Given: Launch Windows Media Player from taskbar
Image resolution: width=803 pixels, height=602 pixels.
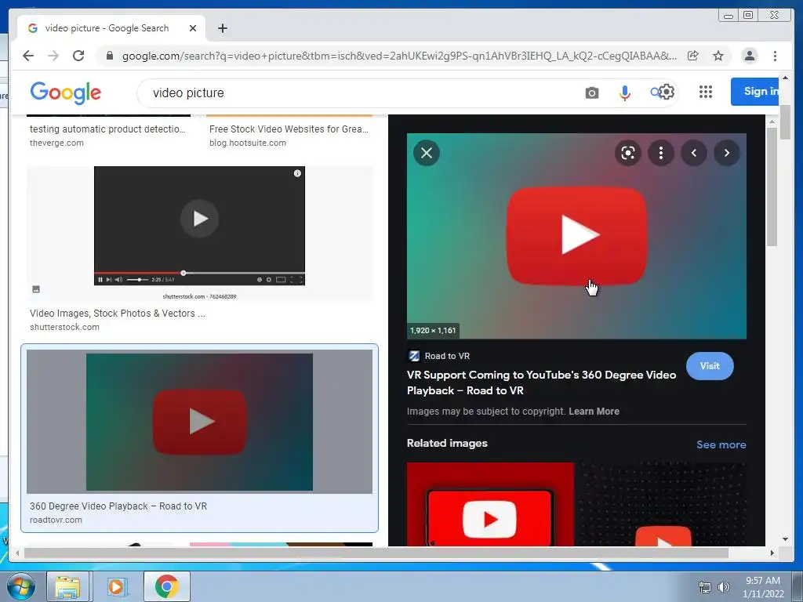Looking at the screenshot, I should 117,586.
